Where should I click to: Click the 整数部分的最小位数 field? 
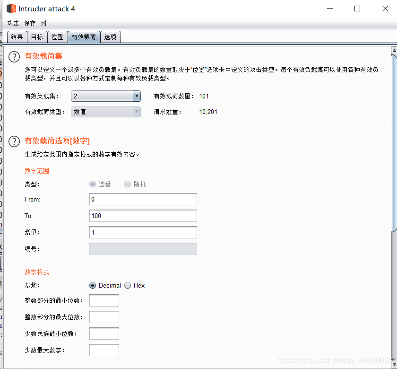click(104, 300)
